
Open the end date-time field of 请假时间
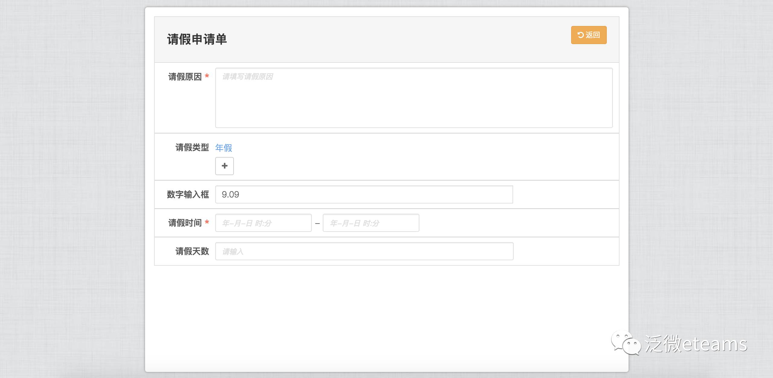371,223
